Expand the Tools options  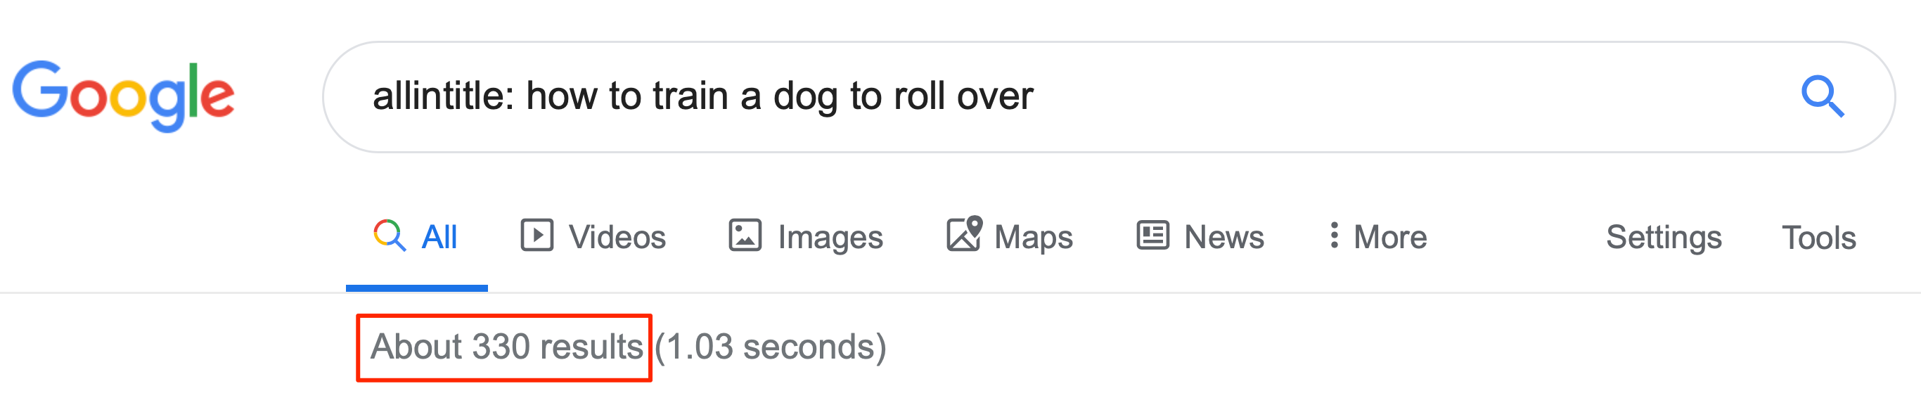(1818, 238)
